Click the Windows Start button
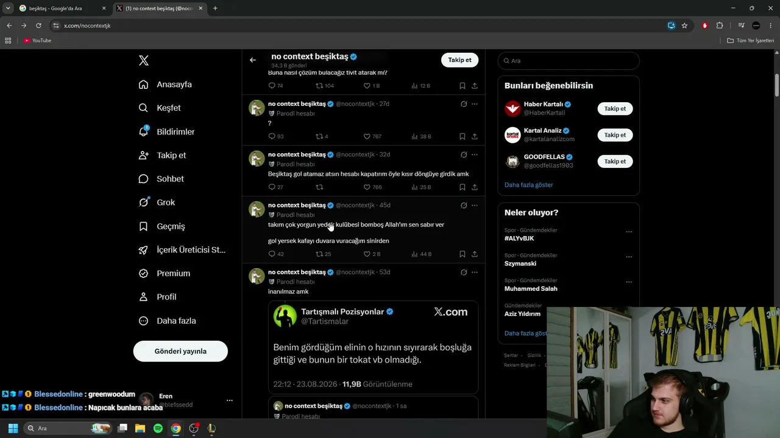The image size is (780, 438). [13, 428]
